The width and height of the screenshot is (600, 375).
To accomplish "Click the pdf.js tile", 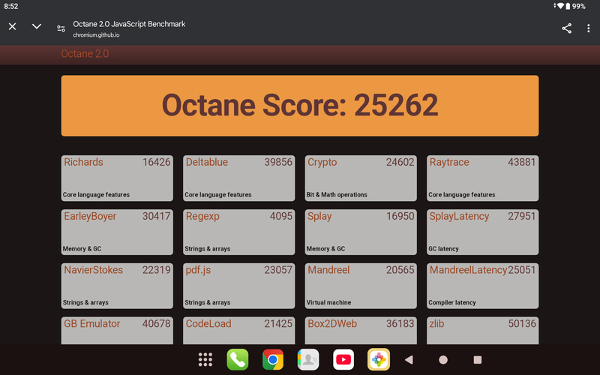I will 238,286.
